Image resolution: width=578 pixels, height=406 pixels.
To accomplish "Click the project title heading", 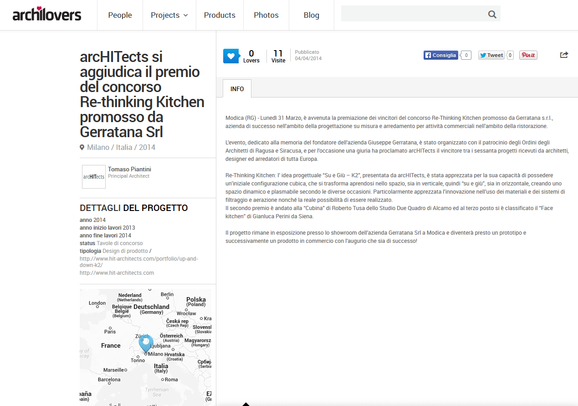I will (142, 94).
